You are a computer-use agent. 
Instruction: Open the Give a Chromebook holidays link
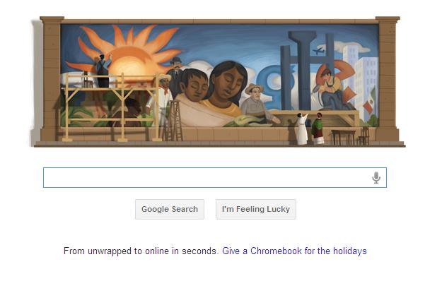[294, 251]
